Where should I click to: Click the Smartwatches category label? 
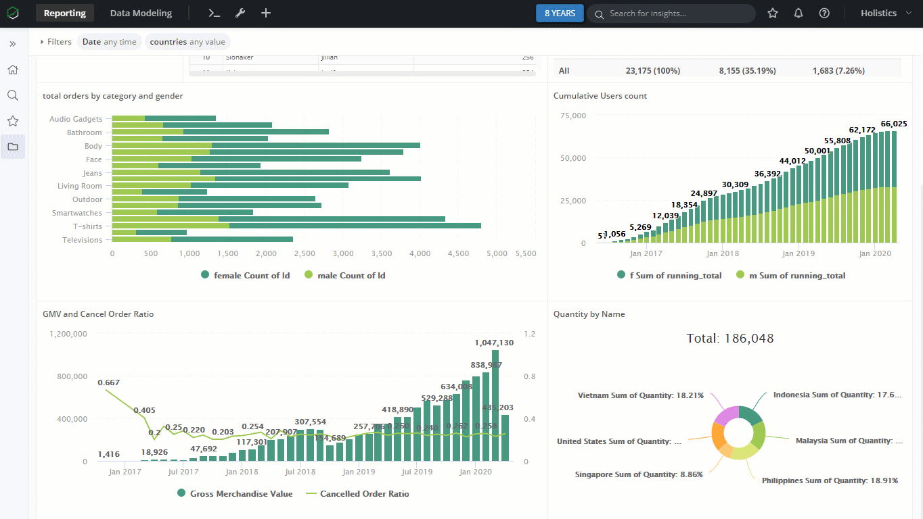pyautogui.click(x=77, y=213)
